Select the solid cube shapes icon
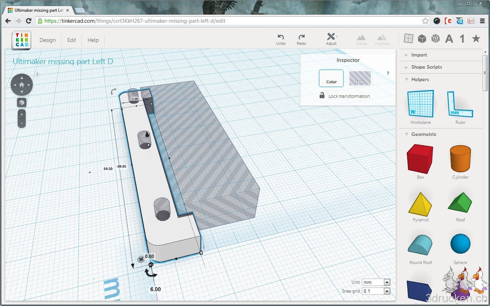 (x=422, y=38)
